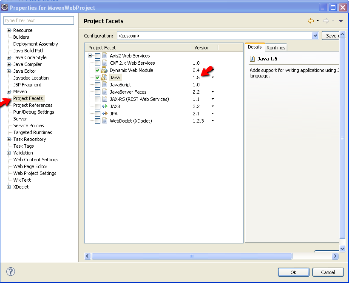Open the Dynamic Web Module version dropdown
This screenshot has width=349, height=283.
212,70
